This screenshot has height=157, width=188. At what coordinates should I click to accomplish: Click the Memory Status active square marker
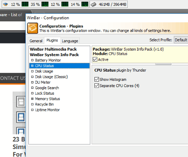(32, 99)
